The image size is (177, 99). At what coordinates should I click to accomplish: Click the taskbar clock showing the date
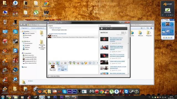coord(171,97)
